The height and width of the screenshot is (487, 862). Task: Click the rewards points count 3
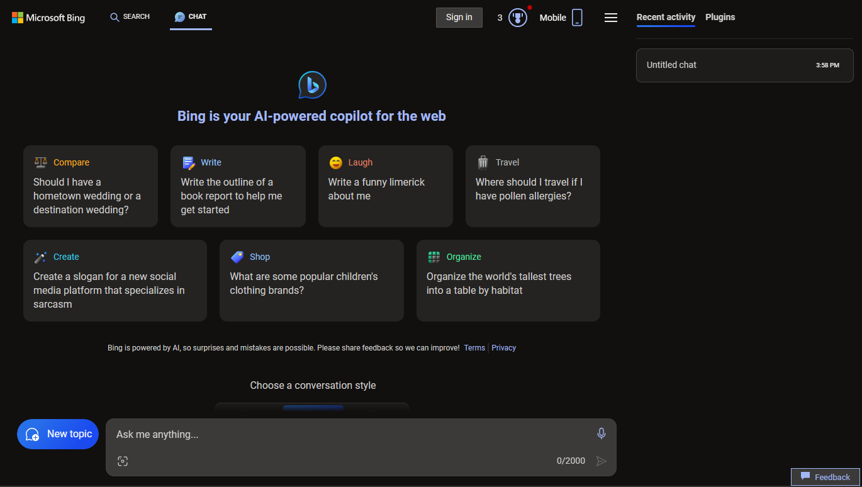[x=500, y=18]
